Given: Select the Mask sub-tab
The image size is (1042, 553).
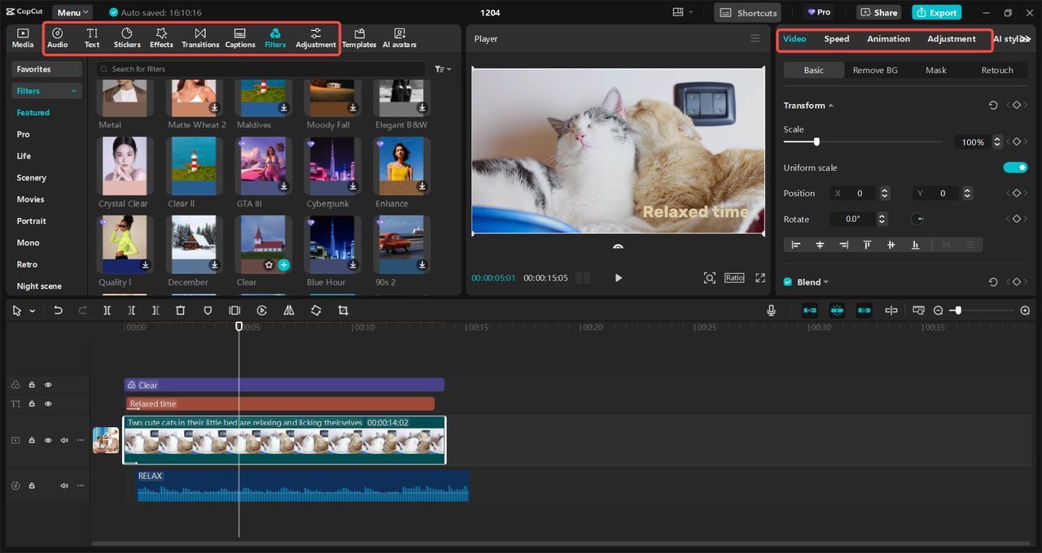Looking at the screenshot, I should [x=936, y=70].
